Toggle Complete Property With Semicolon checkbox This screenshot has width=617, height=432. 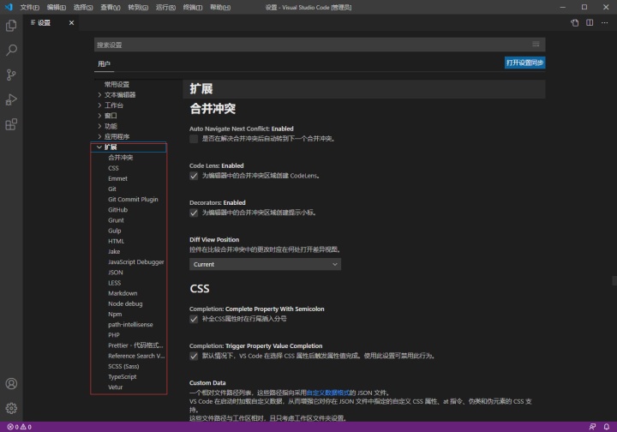(194, 319)
